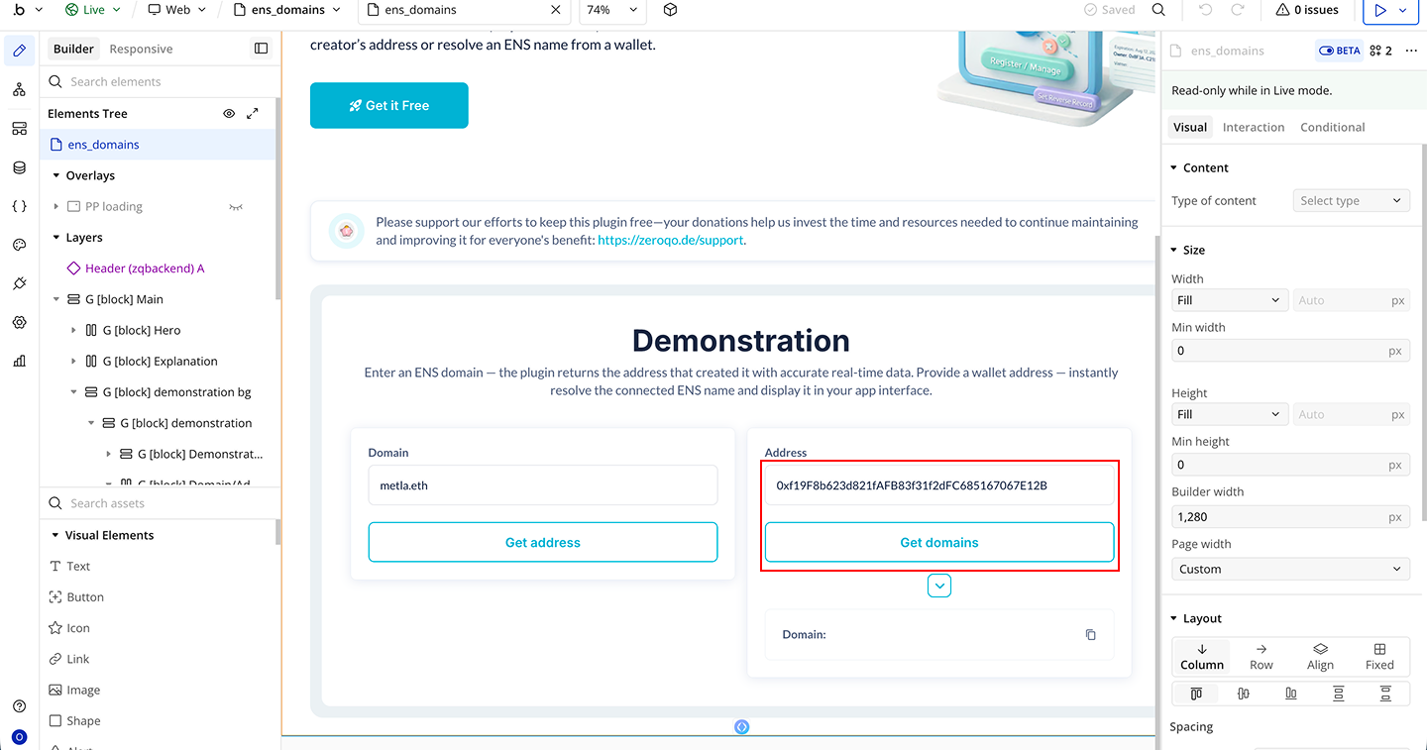This screenshot has width=1427, height=750.
Task: Toggle the Elements Tree eye visibility icon
Action: (229, 114)
